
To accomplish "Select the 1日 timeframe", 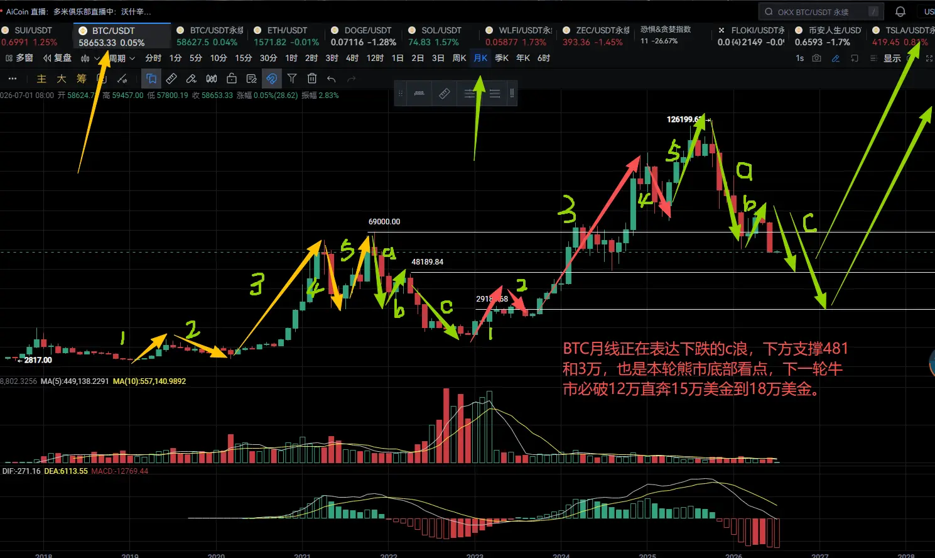I will (397, 58).
